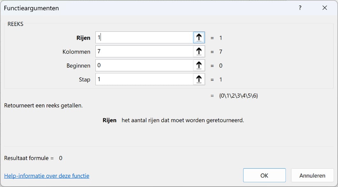Viewport: 338px width, 187px height.
Task: Dismiss the dialog via Annuleren
Action: coord(312,175)
